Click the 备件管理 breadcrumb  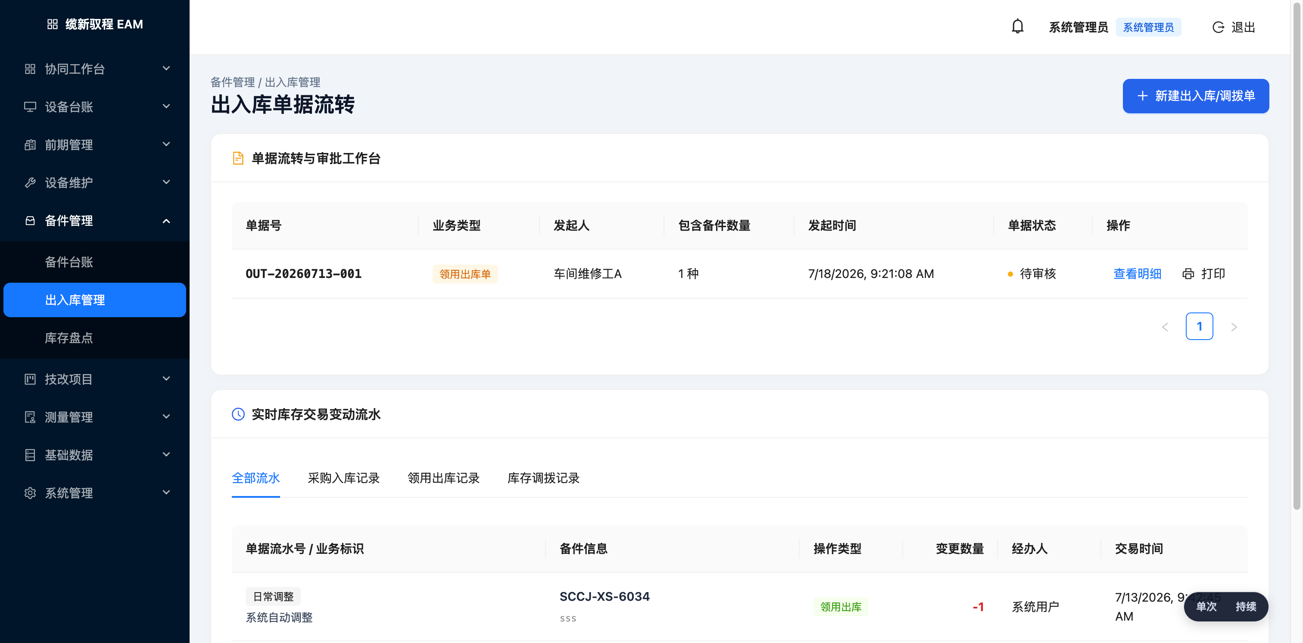[233, 82]
